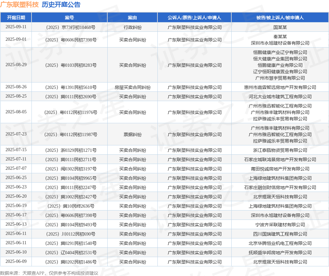Select the date cell "2025-08-26"
The height and width of the screenshot is (276, 329).
point(16,87)
